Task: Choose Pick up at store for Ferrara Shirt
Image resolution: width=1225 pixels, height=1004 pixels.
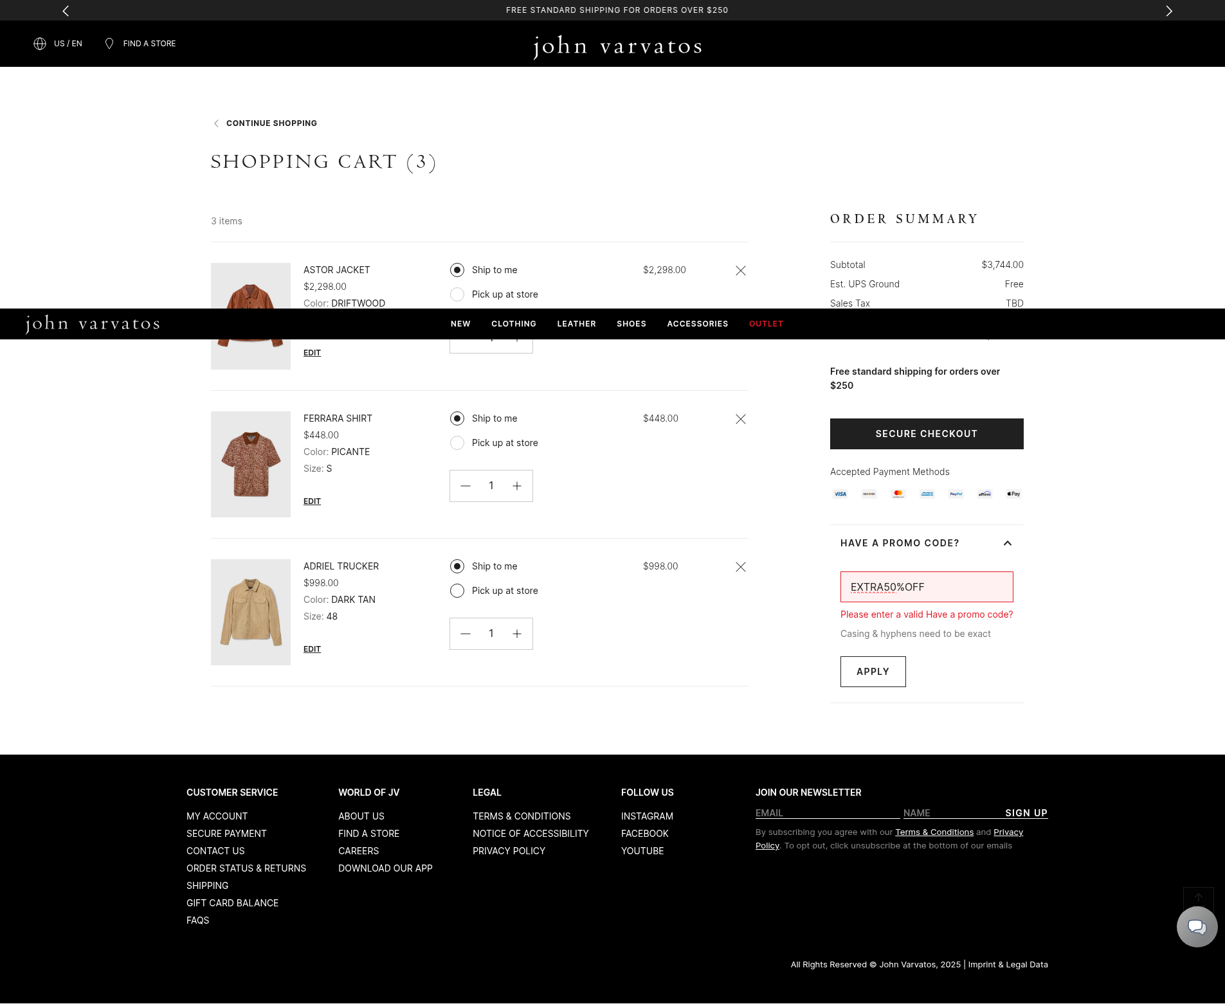Action: click(457, 443)
